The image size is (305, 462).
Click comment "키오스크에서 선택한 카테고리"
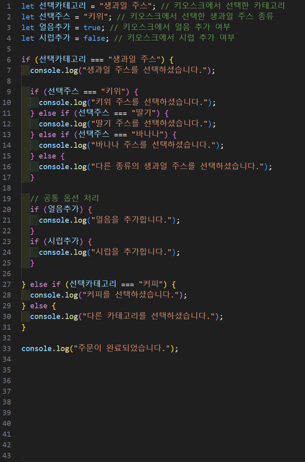[229, 6]
